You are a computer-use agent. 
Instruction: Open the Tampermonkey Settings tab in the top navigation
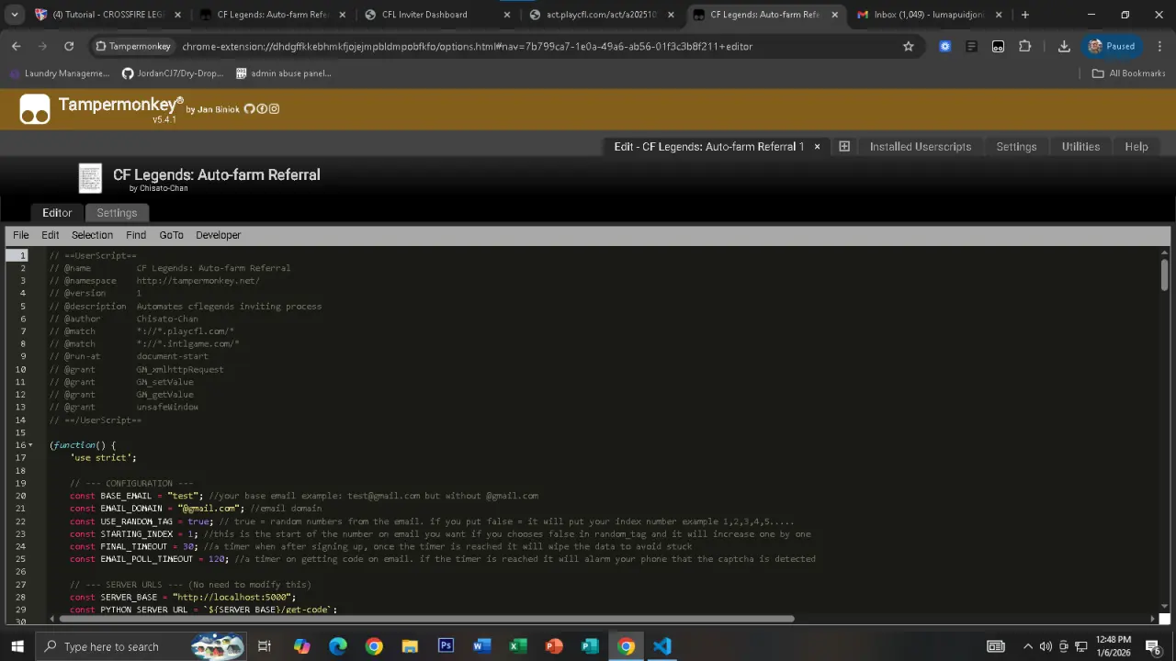(x=1016, y=147)
